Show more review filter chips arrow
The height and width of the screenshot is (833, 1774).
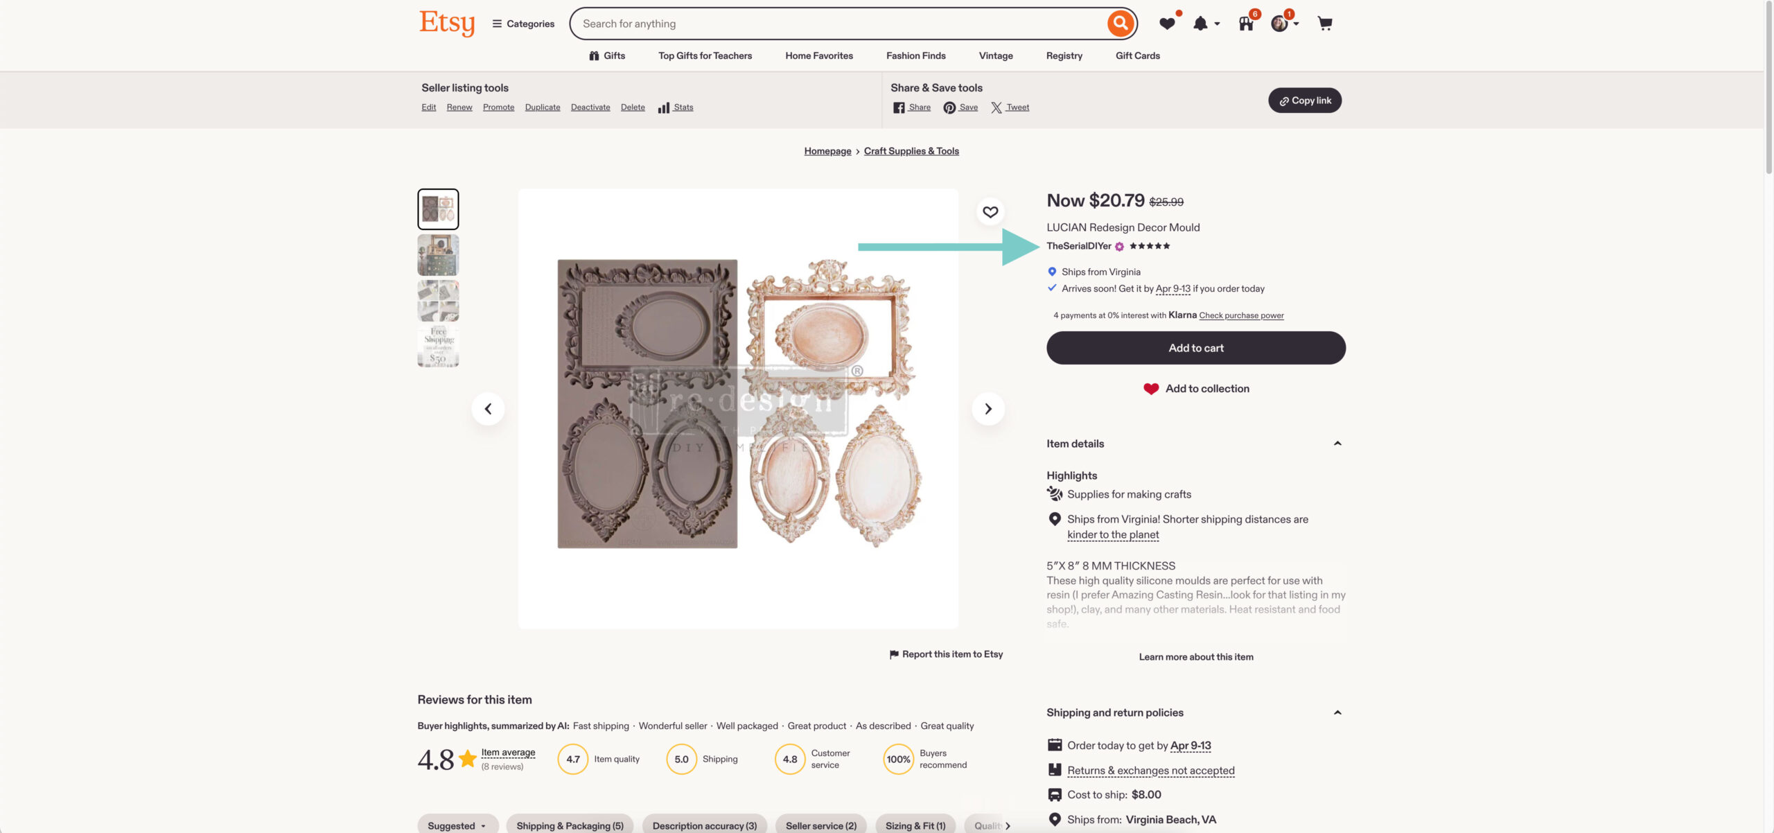pos(1008,825)
